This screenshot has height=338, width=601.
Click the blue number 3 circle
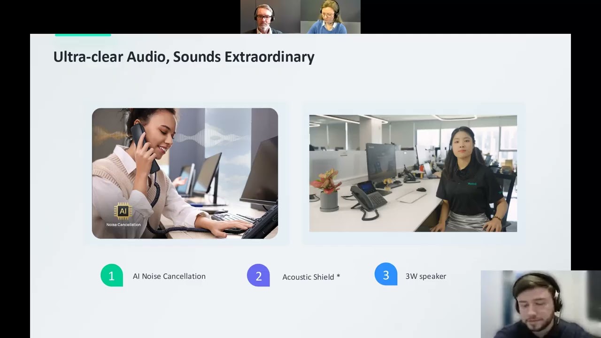pos(386,274)
